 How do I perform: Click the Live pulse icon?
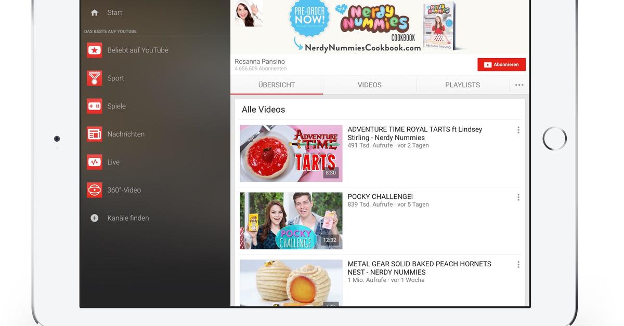pos(95,162)
